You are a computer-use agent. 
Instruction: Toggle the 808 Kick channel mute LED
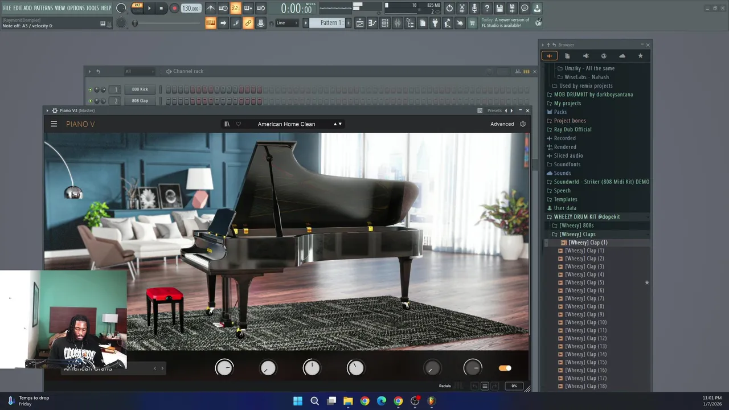pos(90,89)
